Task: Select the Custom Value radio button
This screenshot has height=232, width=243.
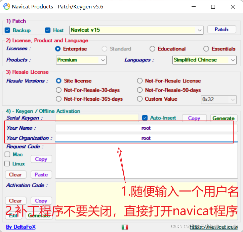Action: tap(139, 99)
